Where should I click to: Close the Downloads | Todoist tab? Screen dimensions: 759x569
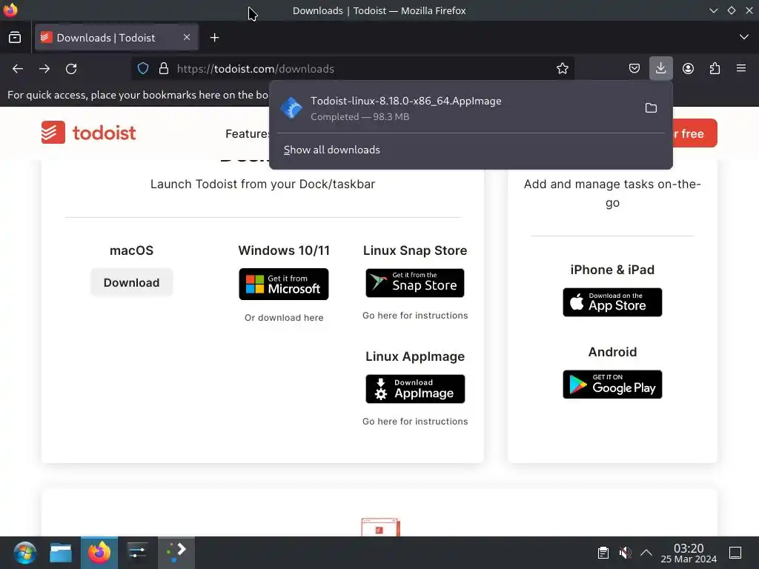coord(187,37)
